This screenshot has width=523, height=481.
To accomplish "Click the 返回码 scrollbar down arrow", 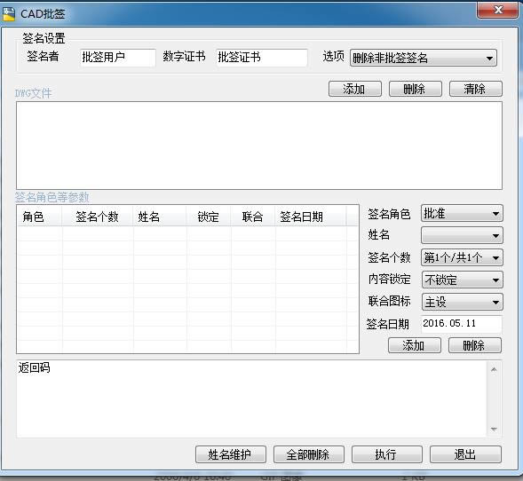I will 494,430.
